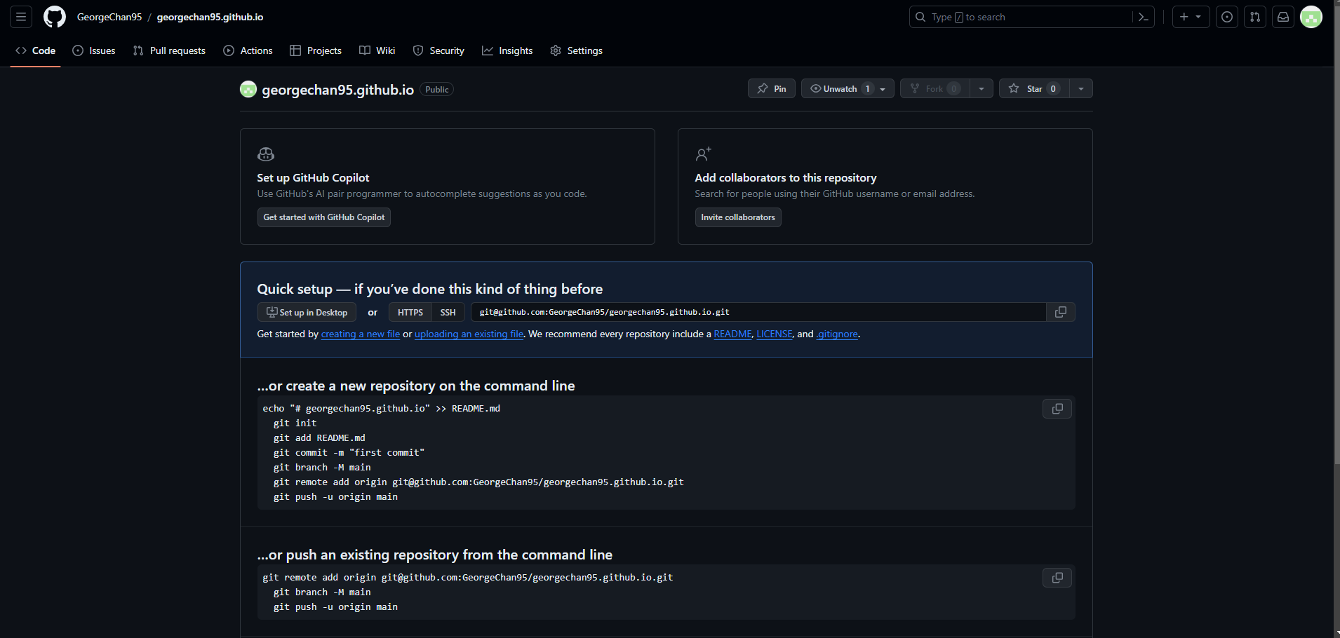Click Get started with GitHub Copilot
The image size is (1340, 638).
click(323, 217)
